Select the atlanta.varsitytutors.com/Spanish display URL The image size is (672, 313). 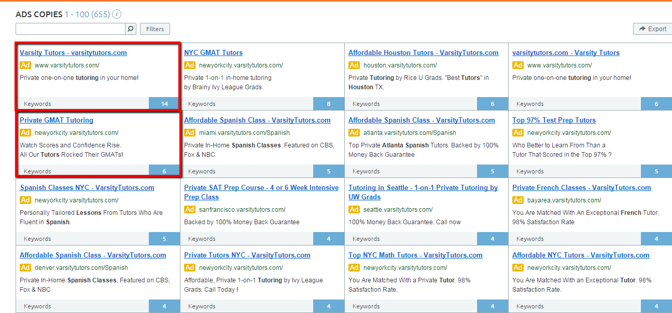coord(410,133)
